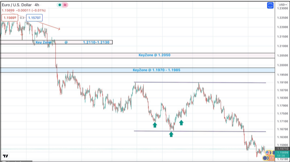
Task: Click the blue fullscreen chart icon
Action: 270,5
